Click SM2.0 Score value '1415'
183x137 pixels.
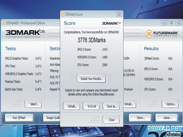[105, 49]
